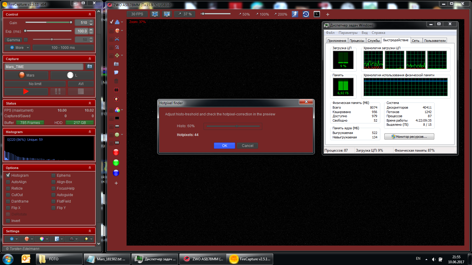Click the Histo threshold slider handle
Image resolution: width=472 pixels, height=265 pixels.
(237, 126)
